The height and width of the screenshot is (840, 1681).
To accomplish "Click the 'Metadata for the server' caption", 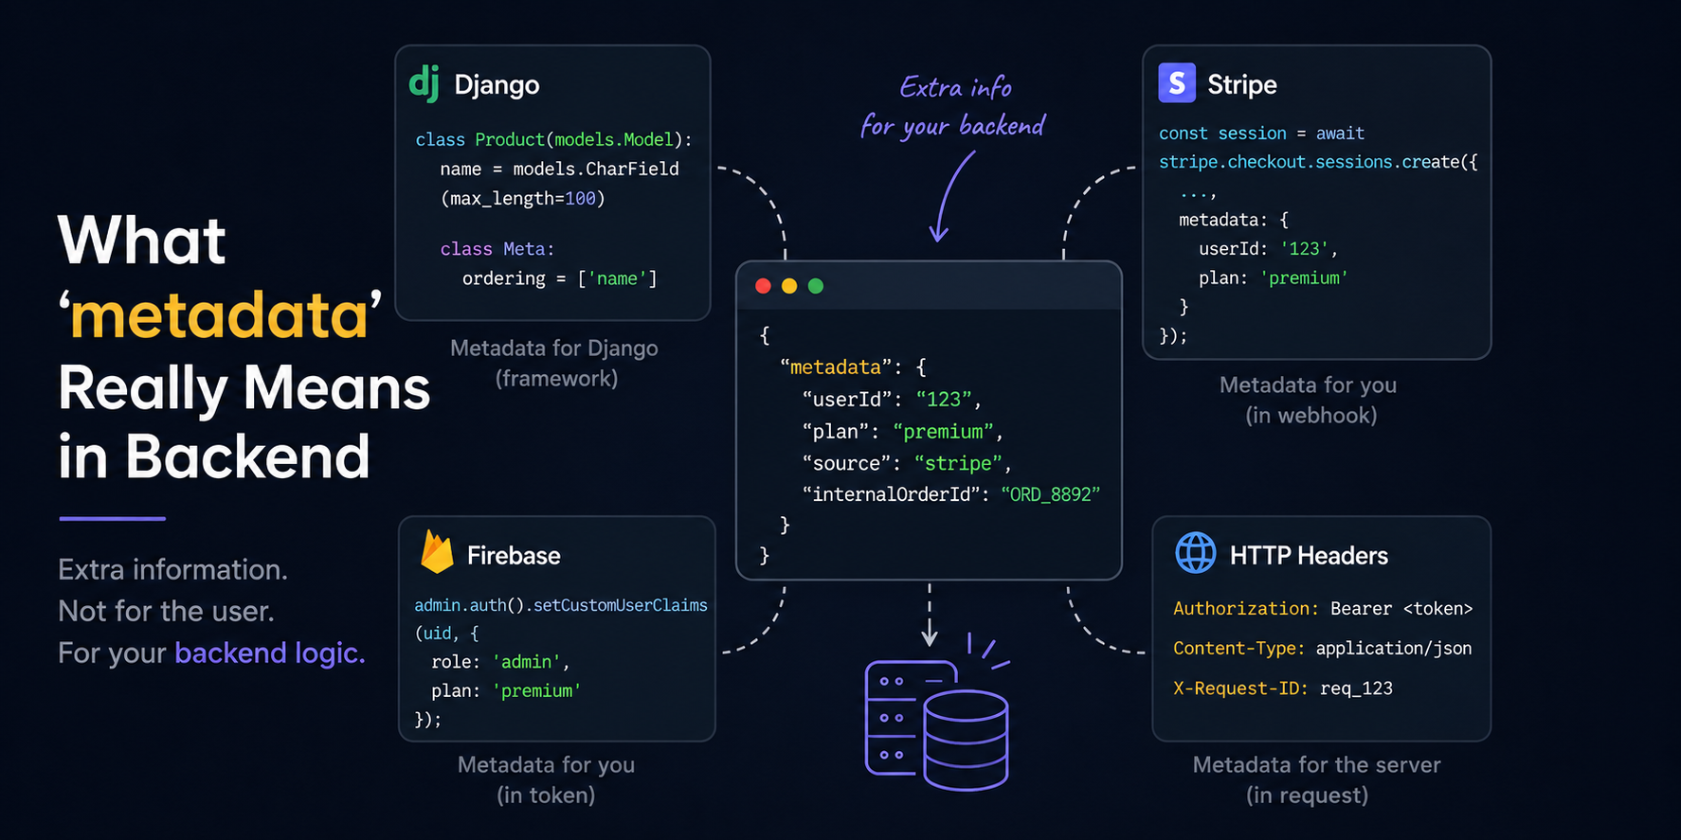I will click(1316, 765).
